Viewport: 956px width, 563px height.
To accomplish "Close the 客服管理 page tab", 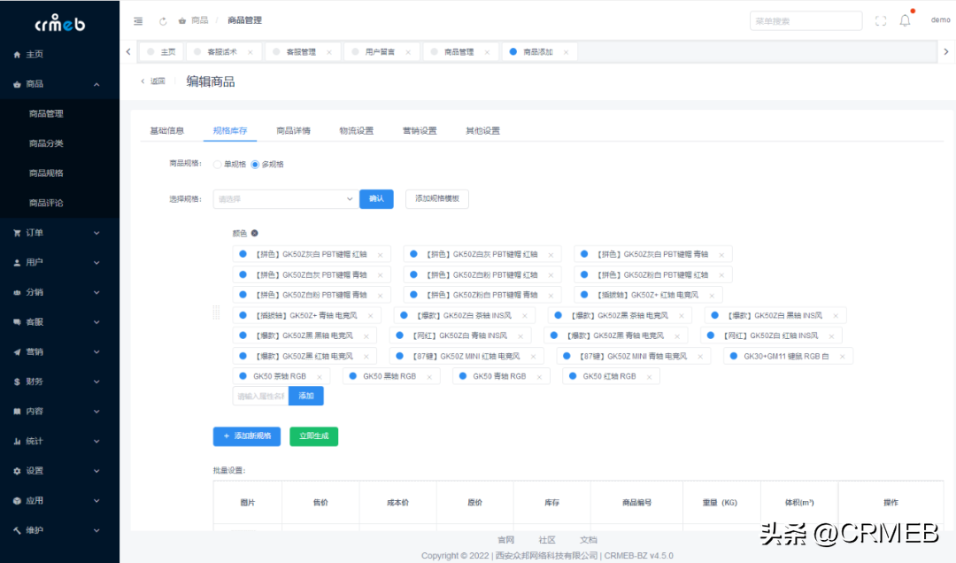I will coord(329,52).
